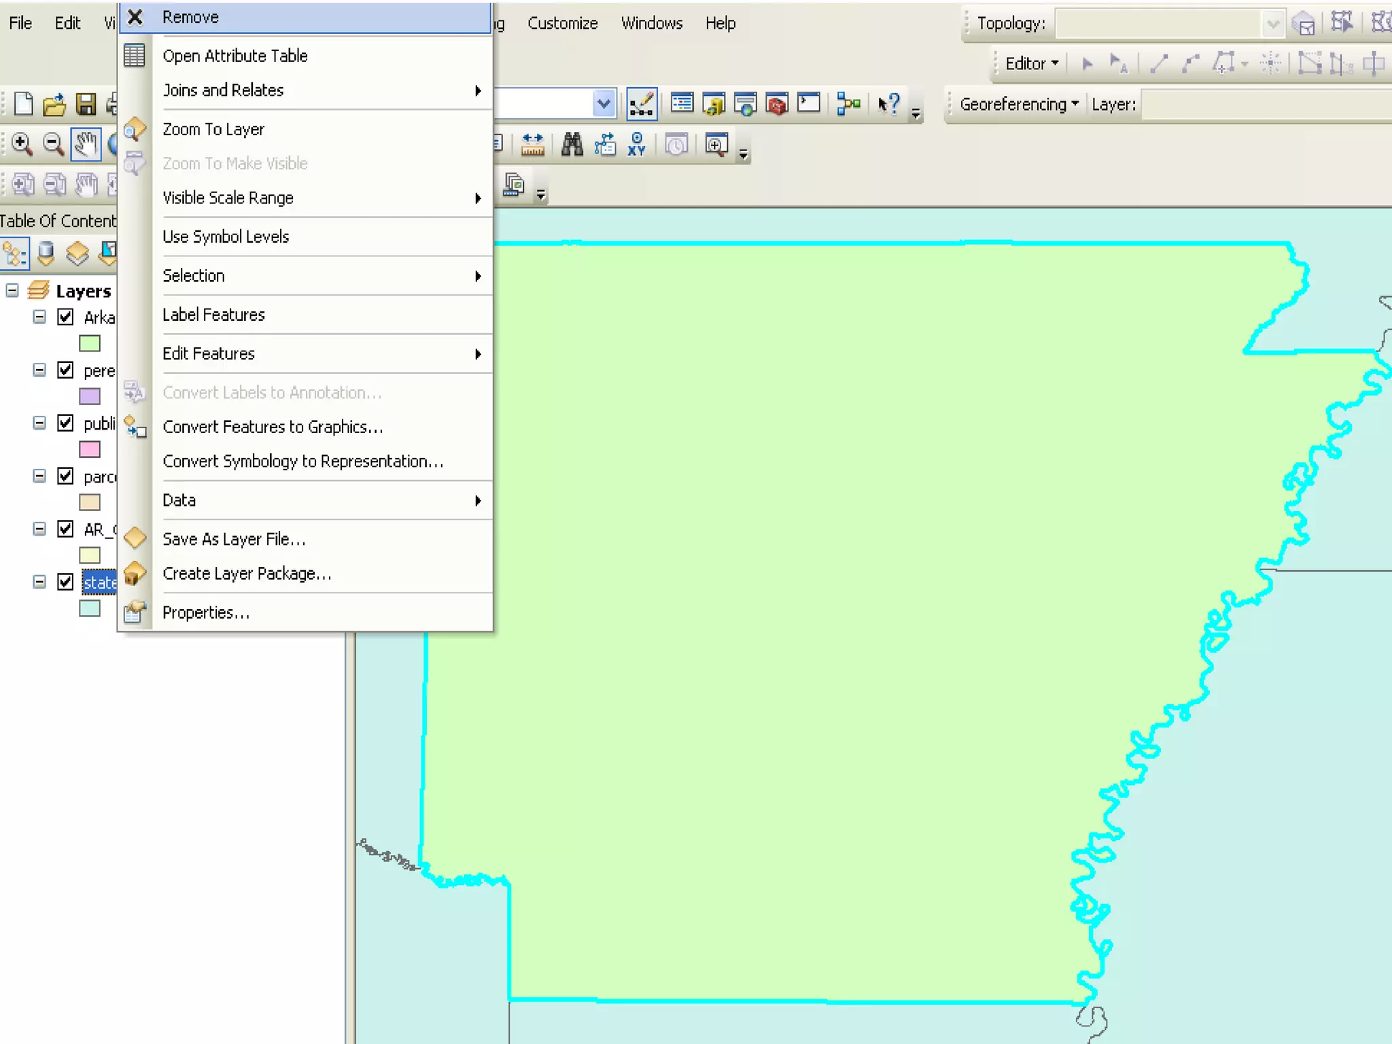Uncheck the pere layer checkbox
The height and width of the screenshot is (1044, 1392).
[65, 370]
